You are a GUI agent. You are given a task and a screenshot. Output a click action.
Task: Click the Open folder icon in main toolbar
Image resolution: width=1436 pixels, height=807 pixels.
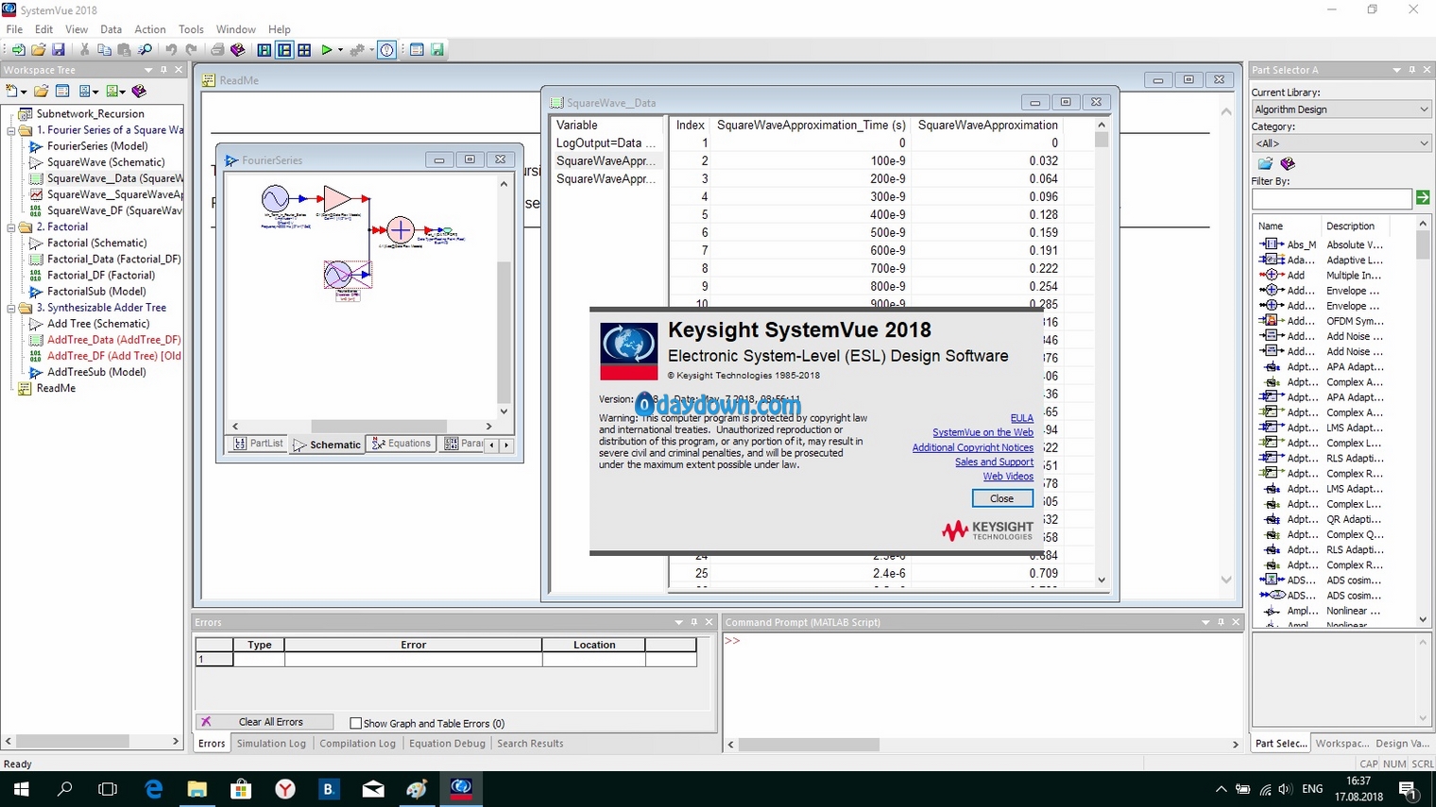tap(38, 50)
